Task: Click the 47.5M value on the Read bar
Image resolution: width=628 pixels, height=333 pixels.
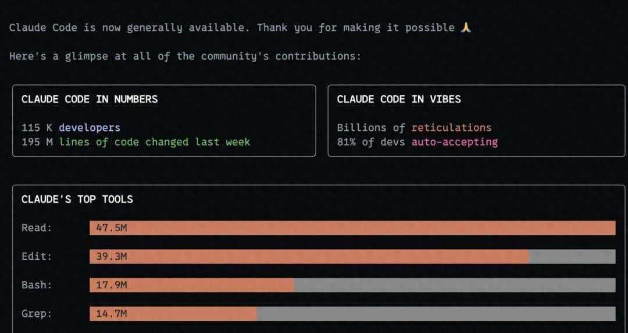Action: (x=112, y=228)
